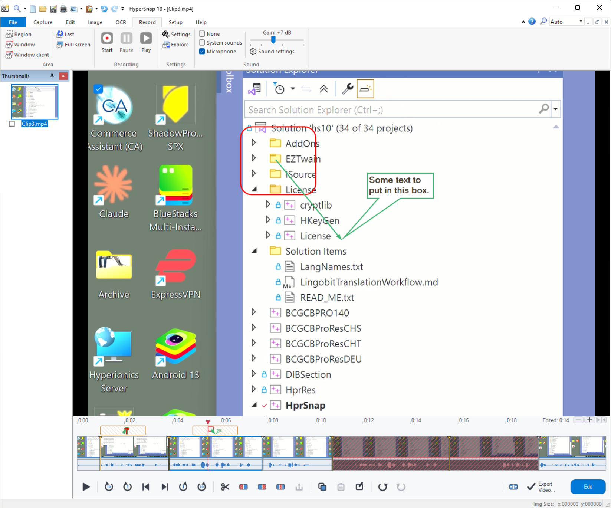The image size is (611, 508).
Task: Click the magnifier zoom icon in quick access toolbar
Action: (x=17, y=8)
